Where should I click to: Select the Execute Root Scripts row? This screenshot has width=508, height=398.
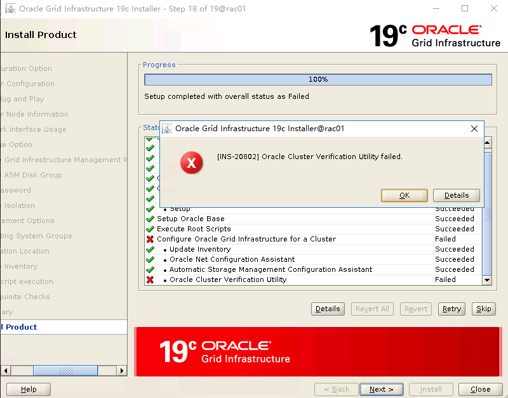click(x=313, y=229)
